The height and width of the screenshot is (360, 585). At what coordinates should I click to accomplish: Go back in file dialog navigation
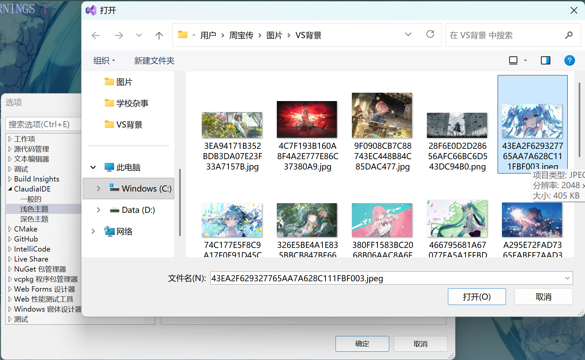click(x=96, y=35)
